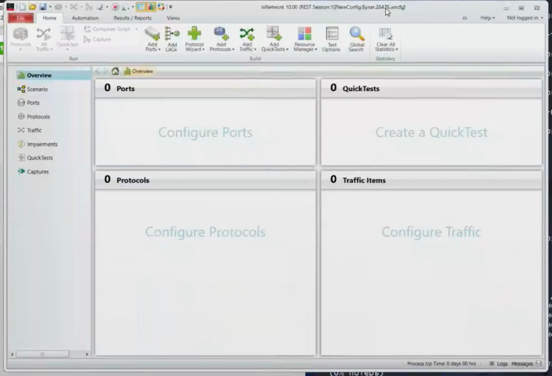The height and width of the screenshot is (376, 552).
Task: Open Test Options from the ribbon
Action: 332,35
